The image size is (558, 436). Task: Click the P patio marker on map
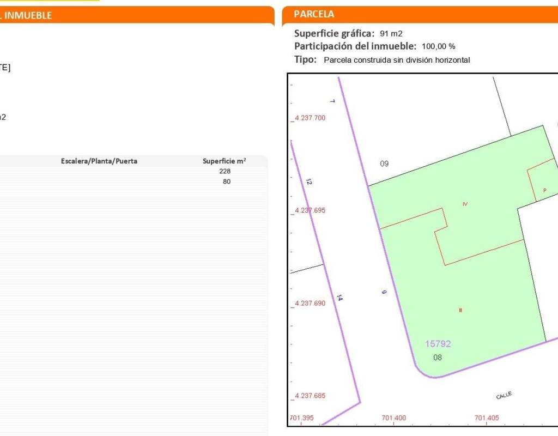[544, 190]
